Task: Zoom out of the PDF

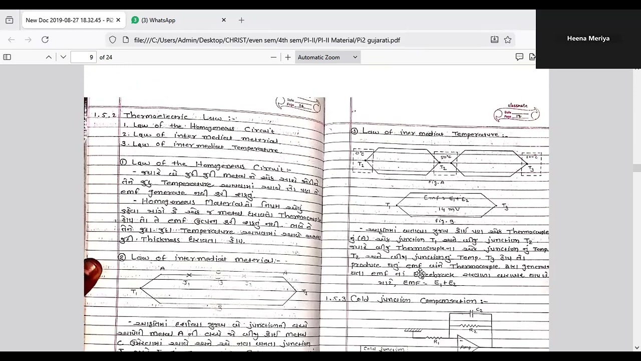Action: 273,57
